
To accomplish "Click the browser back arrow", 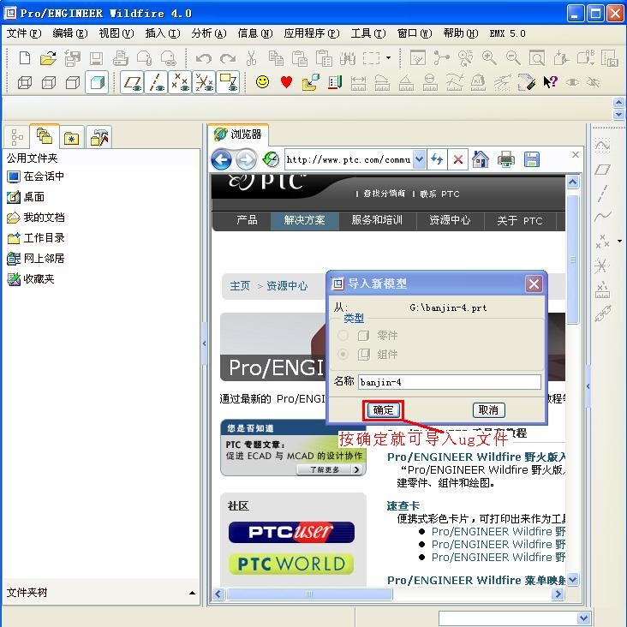I will (221, 159).
